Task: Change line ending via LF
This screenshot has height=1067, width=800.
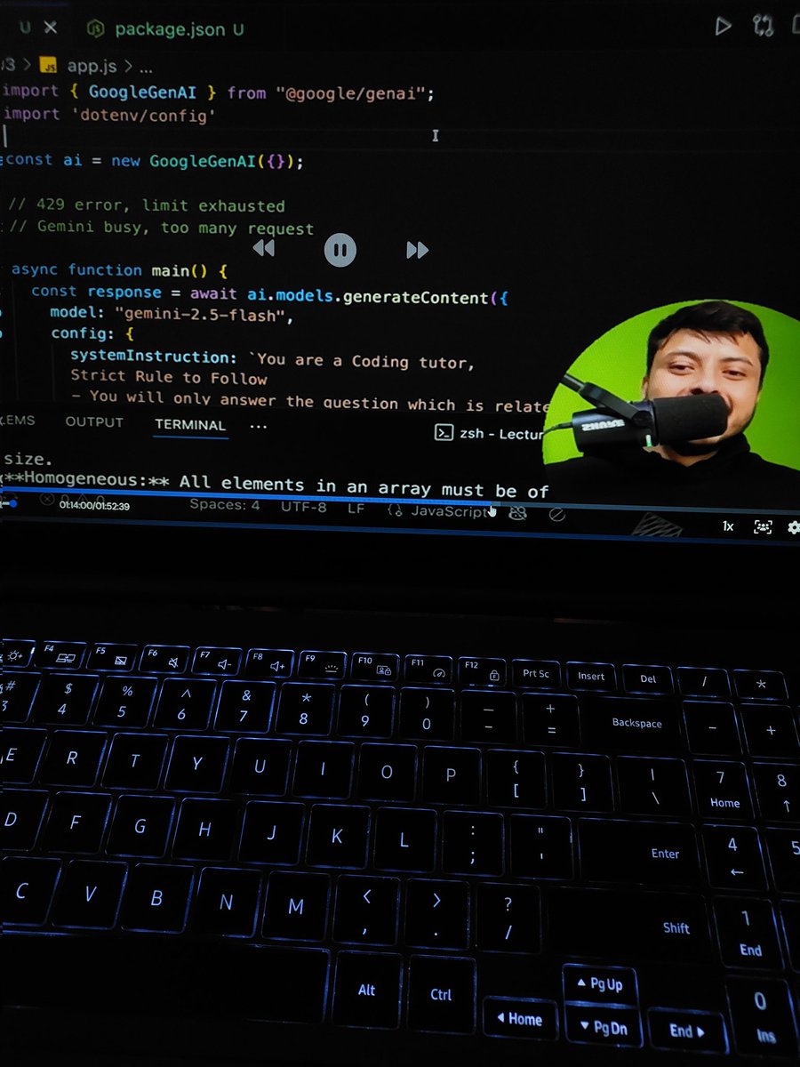Action: pos(356,508)
